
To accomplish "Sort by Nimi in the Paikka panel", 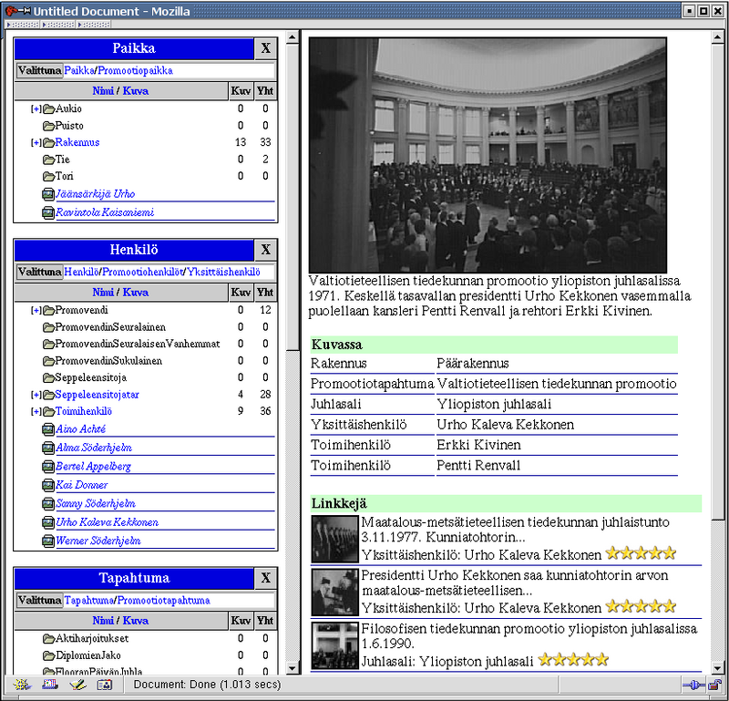I will tap(103, 91).
